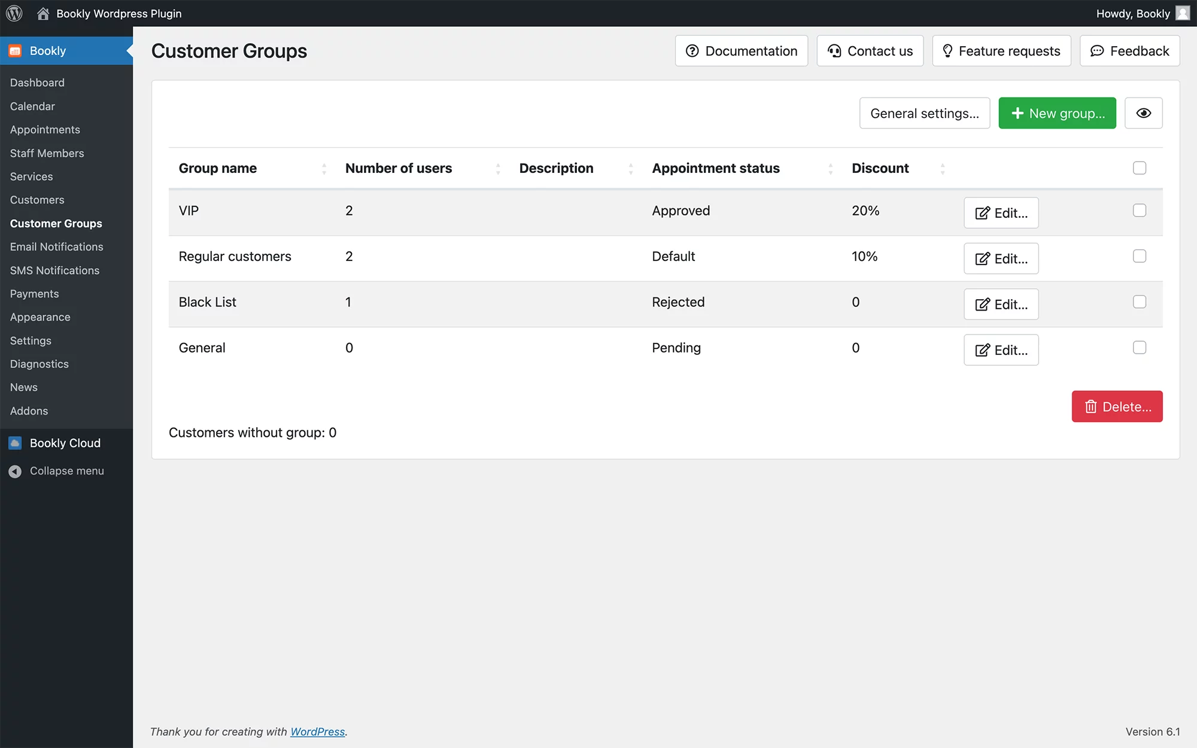
Task: Follow the WordPress footer link
Action: pos(317,731)
